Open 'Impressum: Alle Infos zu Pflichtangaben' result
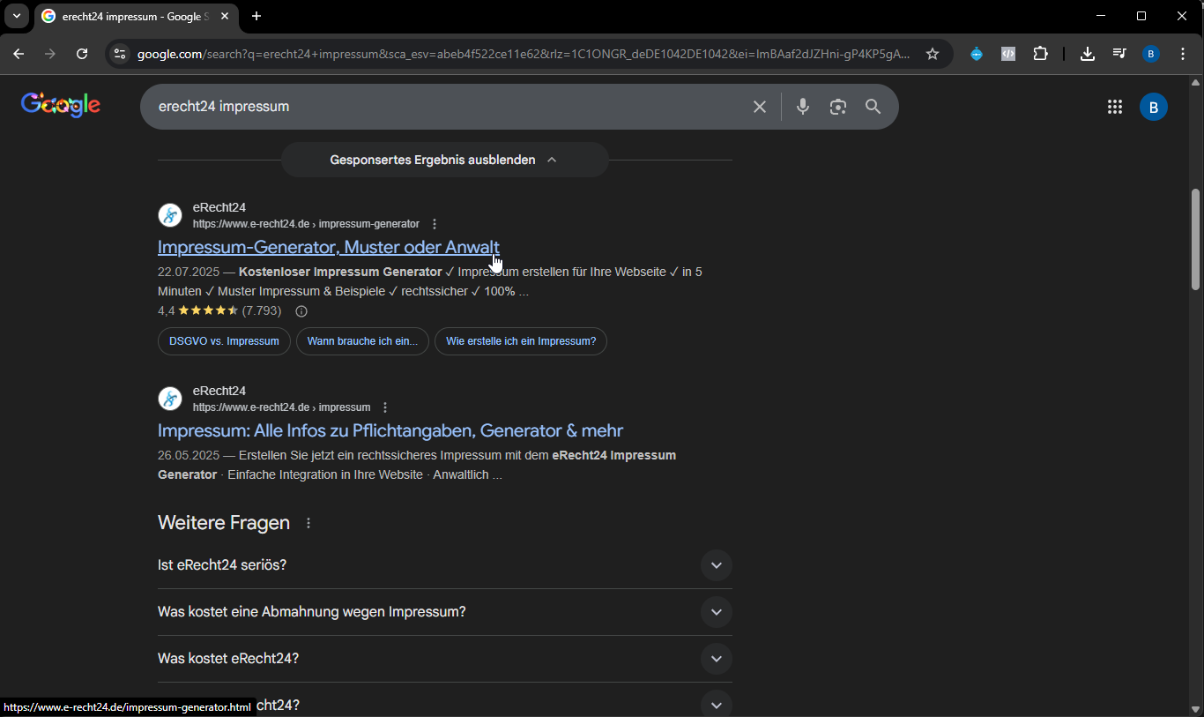Screen dimensions: 1204x717 tap(390, 430)
